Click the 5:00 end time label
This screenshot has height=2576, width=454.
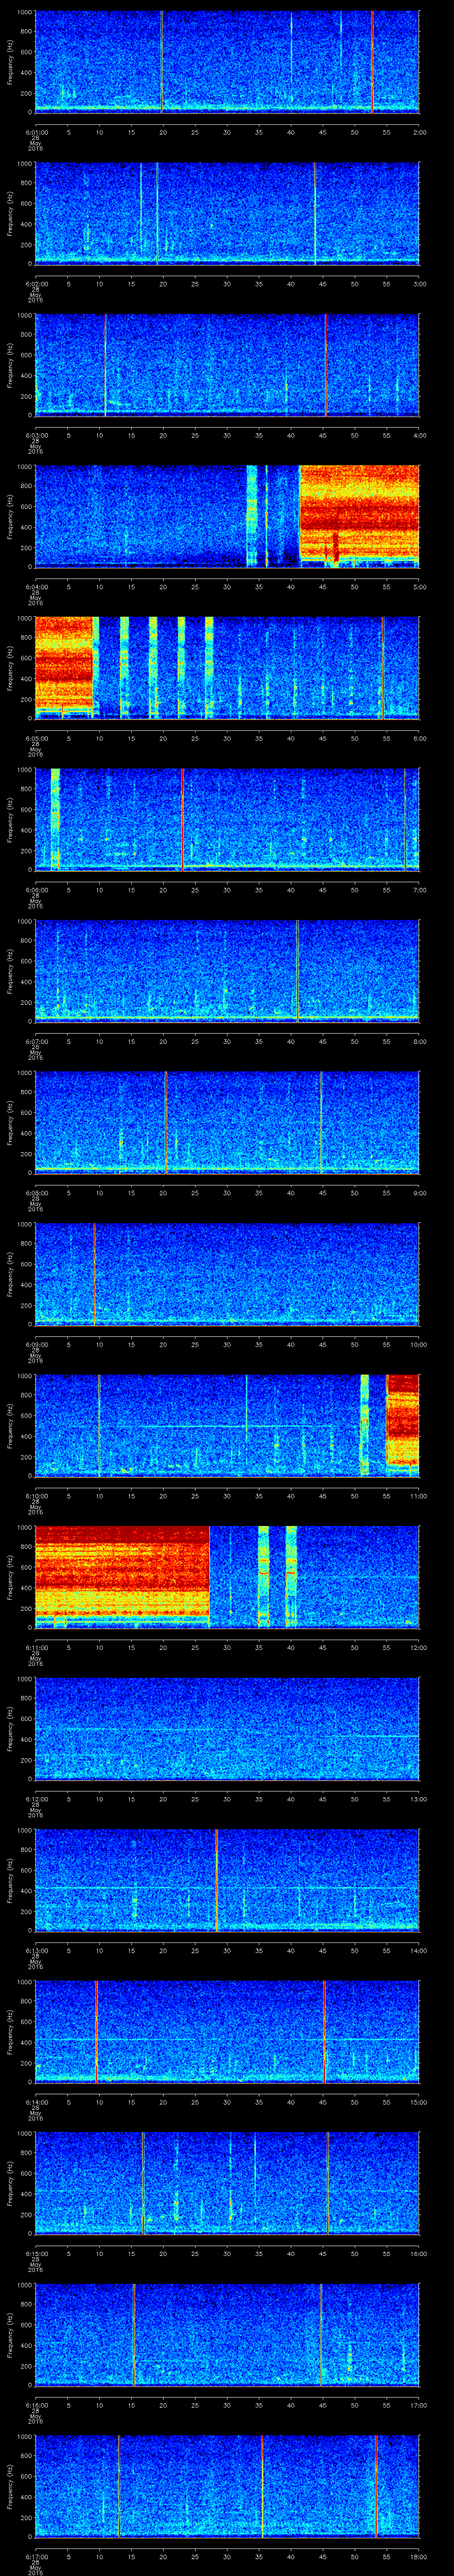pyautogui.click(x=419, y=586)
